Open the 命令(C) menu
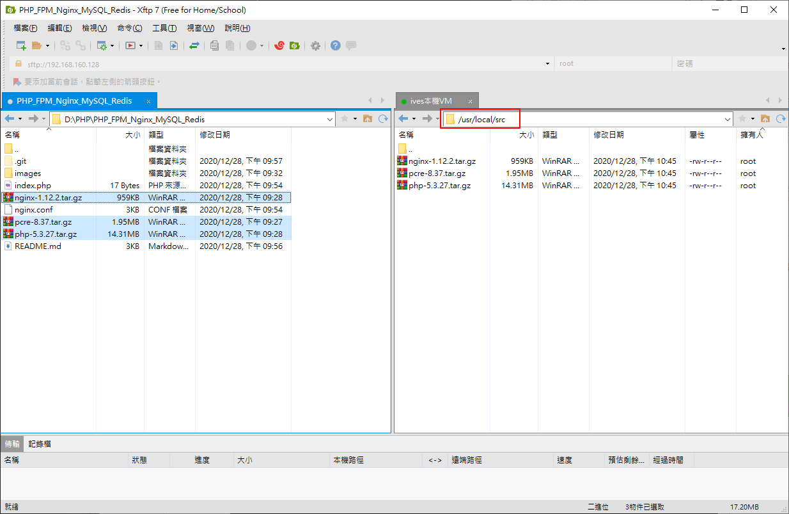 pyautogui.click(x=130, y=28)
